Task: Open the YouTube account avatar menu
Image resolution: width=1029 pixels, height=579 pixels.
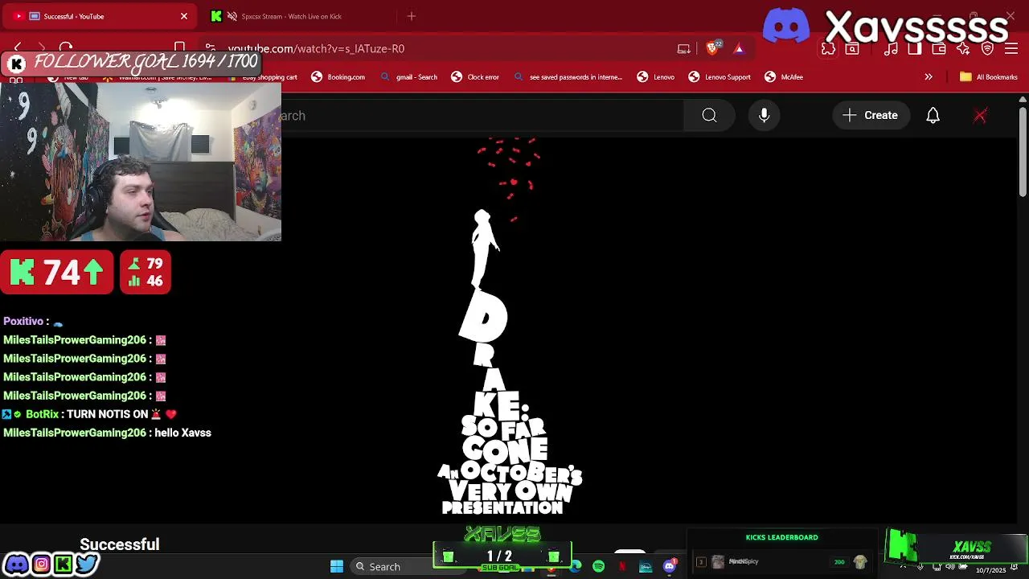Action: [x=980, y=116]
